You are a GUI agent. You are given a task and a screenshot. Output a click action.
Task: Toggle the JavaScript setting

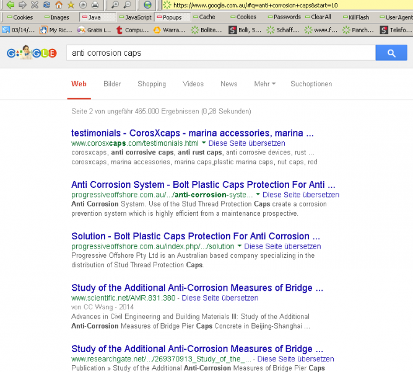[x=136, y=17]
